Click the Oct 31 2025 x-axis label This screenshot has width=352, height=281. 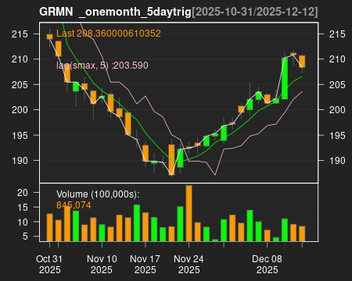(x=49, y=264)
